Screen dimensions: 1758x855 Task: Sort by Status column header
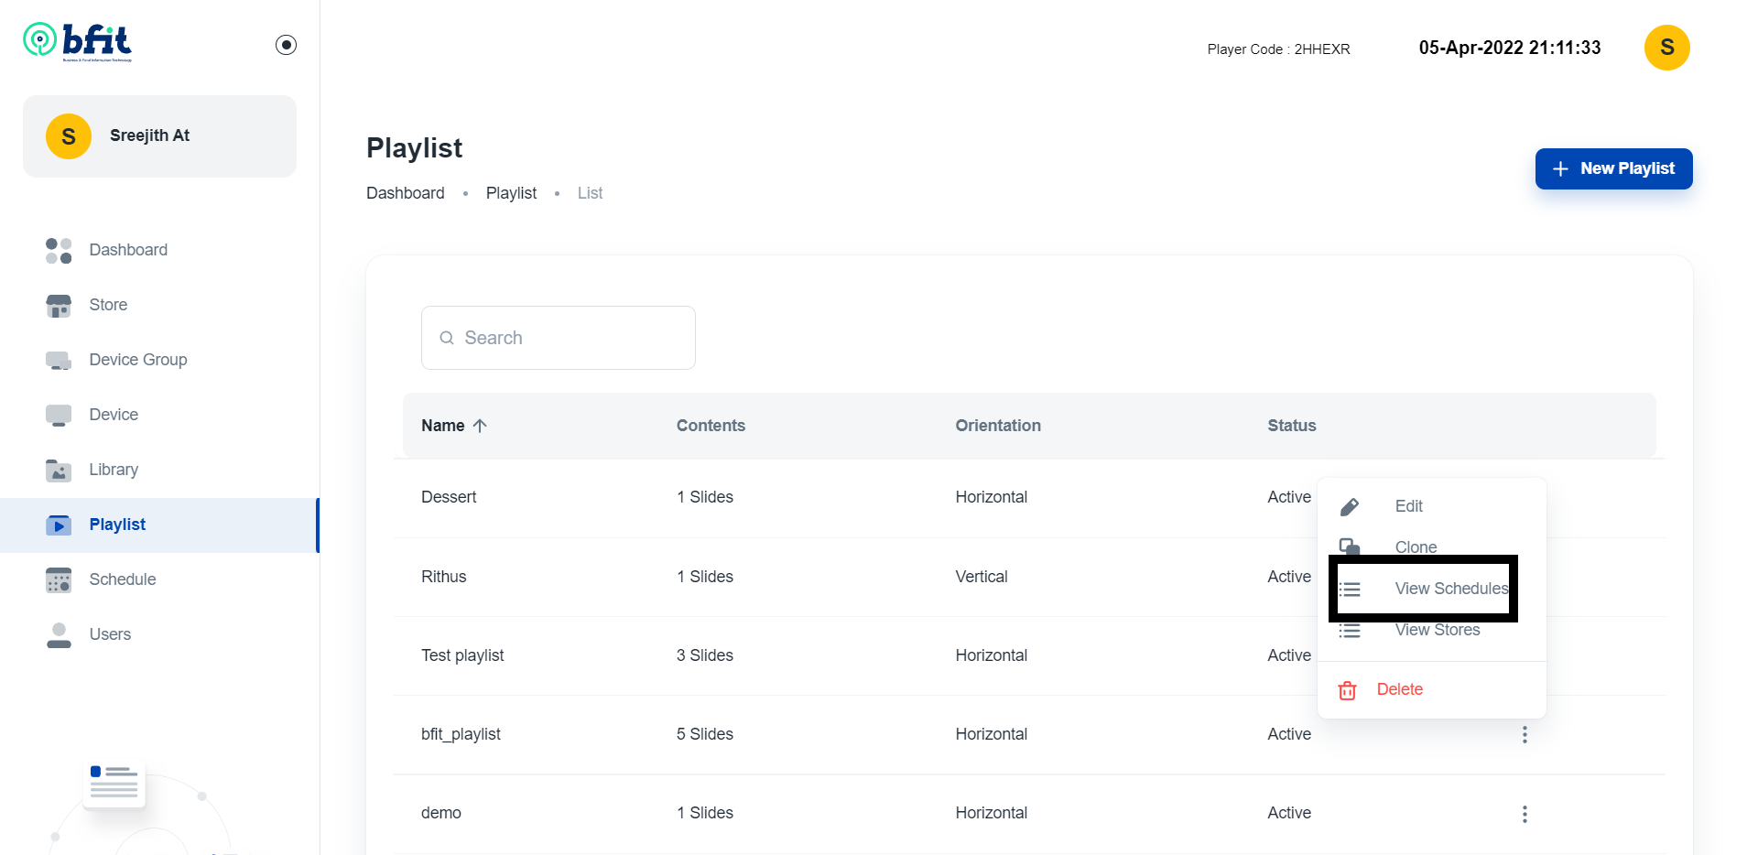click(1291, 426)
